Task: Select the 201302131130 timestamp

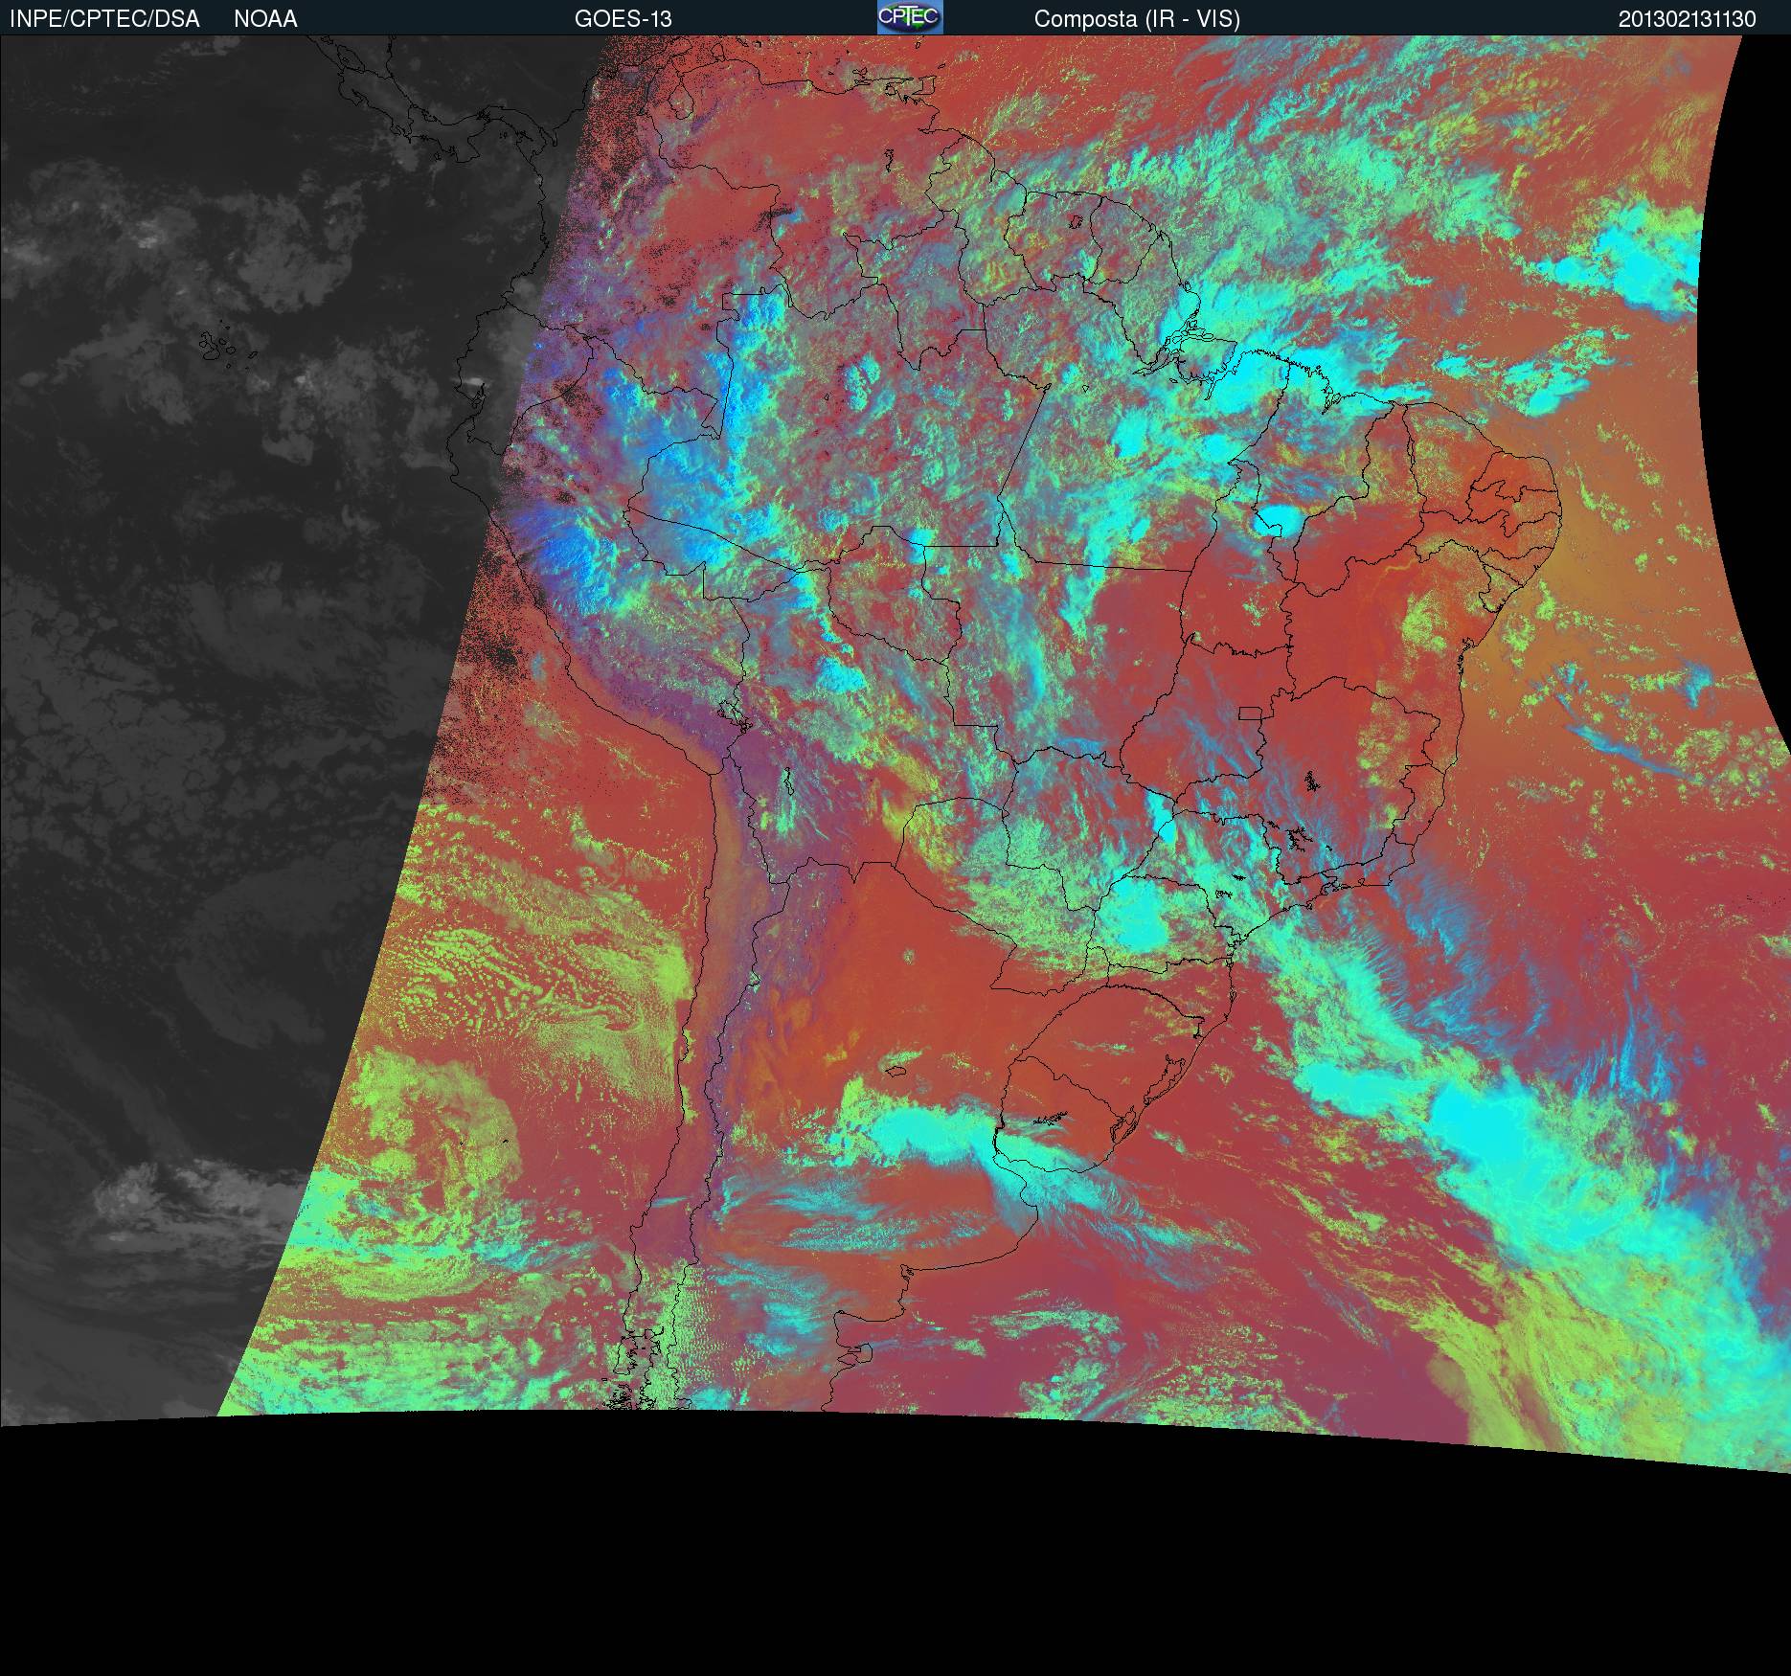Action: click(1687, 19)
